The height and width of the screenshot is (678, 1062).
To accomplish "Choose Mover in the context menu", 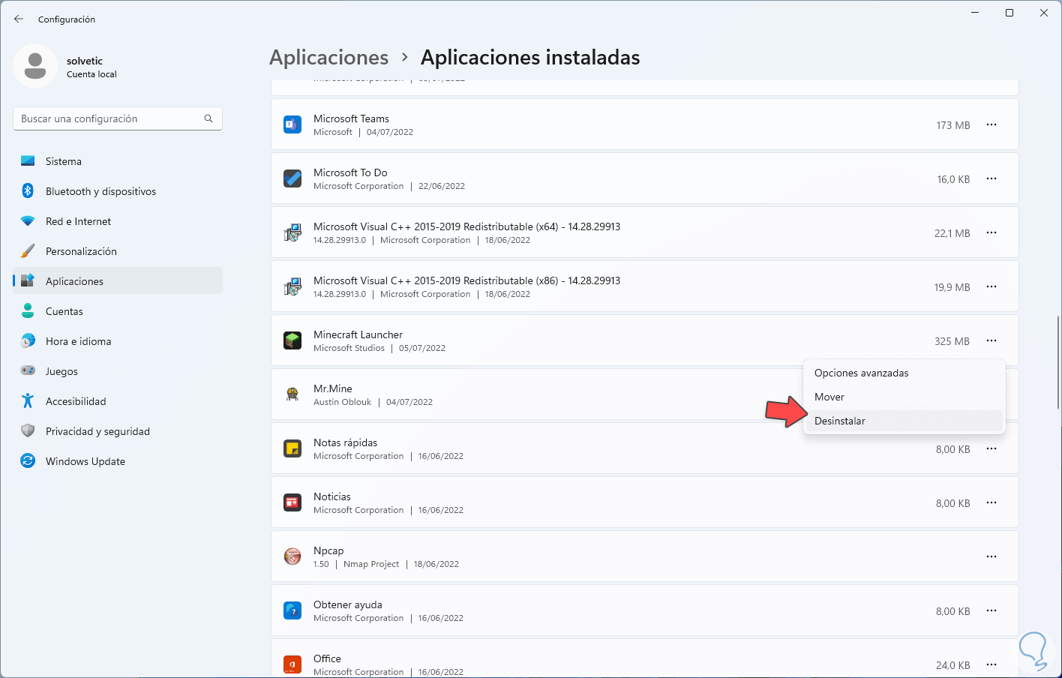I will 904,397.
